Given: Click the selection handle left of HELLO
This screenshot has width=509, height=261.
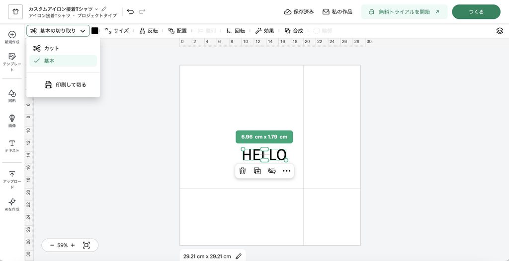Looking at the screenshot, I should tap(243, 149).
